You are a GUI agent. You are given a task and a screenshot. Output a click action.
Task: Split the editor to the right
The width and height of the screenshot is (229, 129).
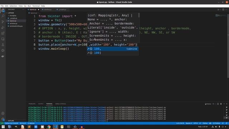[x=223, y=10]
